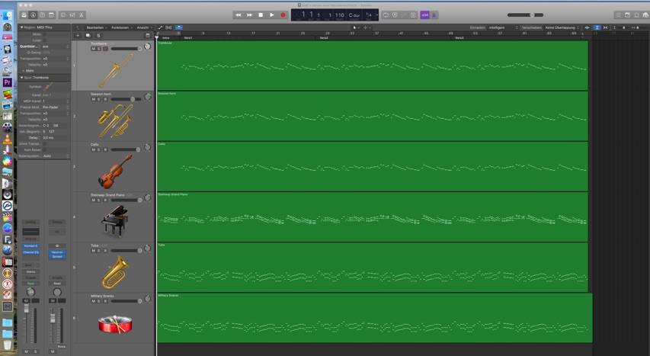650x356 pixels.
Task: Open the Funktionen menu
Action: [121, 27]
